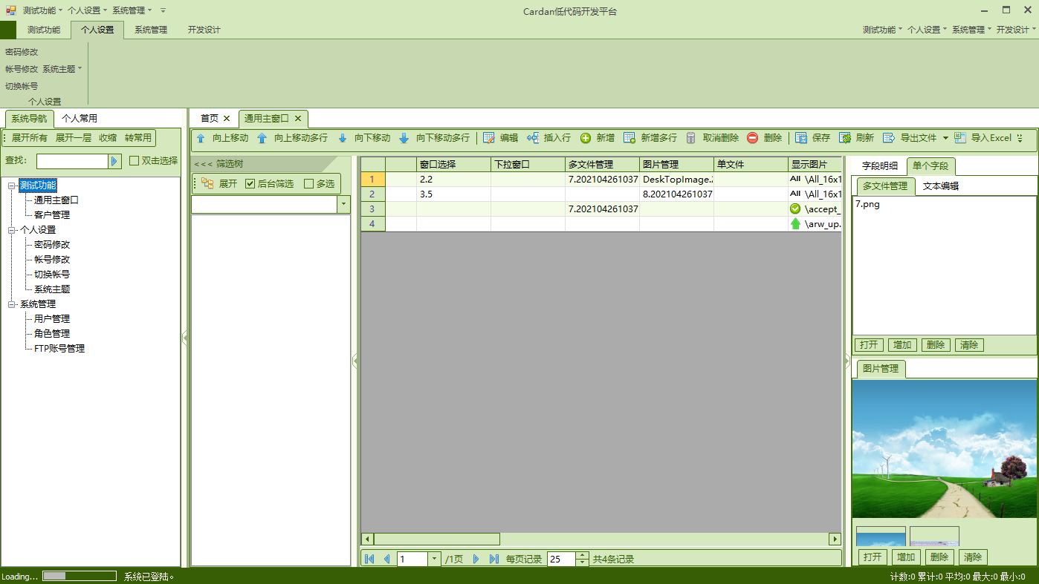This screenshot has height=584, width=1039.
Task: Click the cell containing 3.5
Action: tap(453, 194)
